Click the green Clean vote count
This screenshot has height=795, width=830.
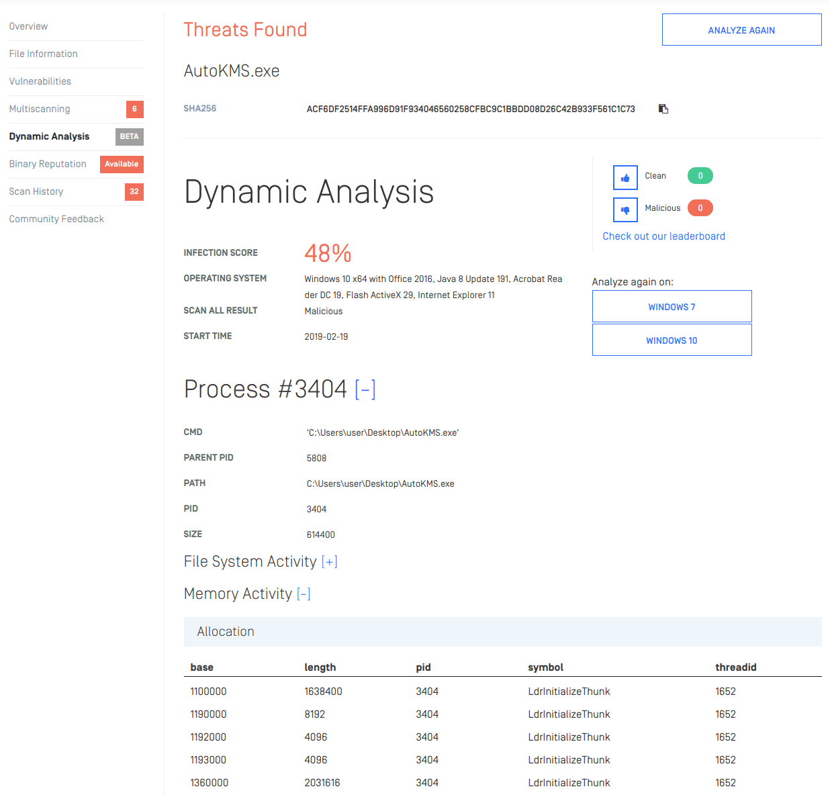tap(700, 176)
